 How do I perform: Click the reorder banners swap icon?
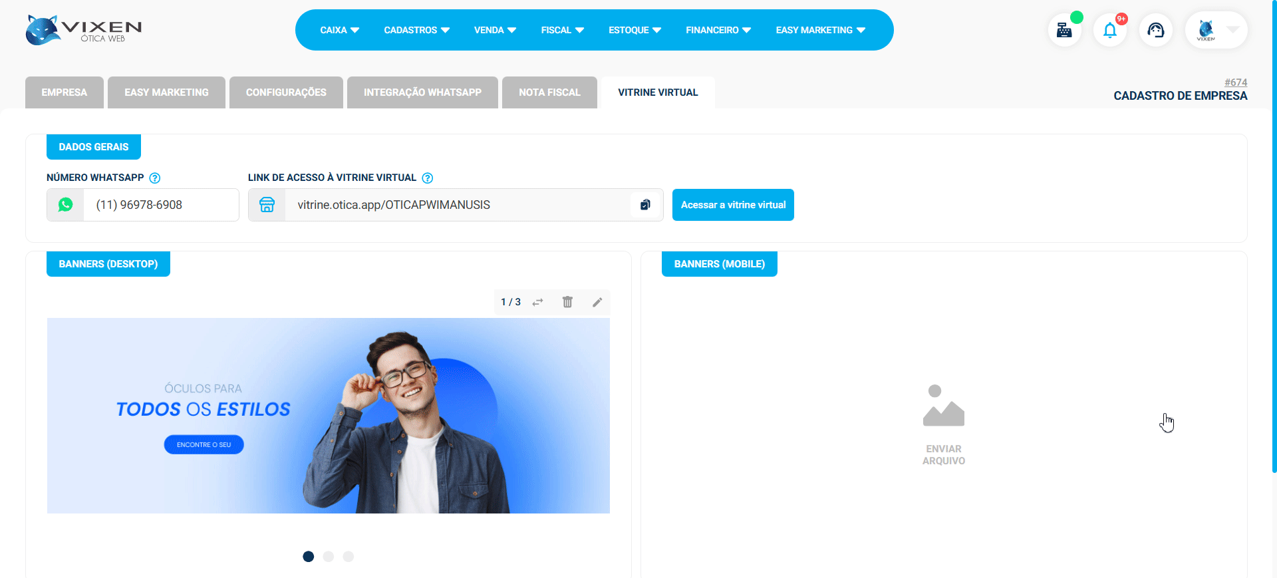537,302
